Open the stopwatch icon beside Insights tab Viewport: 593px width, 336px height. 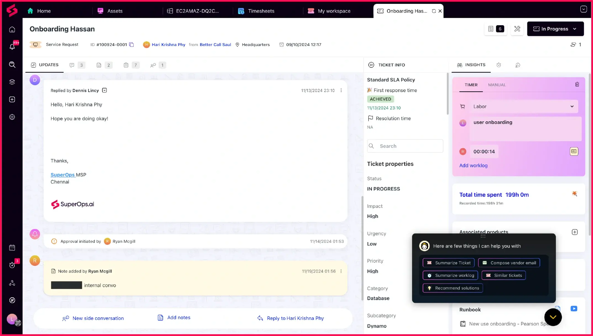[499, 65]
